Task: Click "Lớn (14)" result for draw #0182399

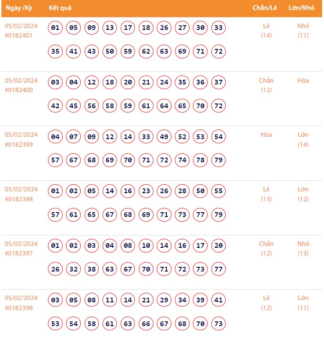Action: point(303,139)
